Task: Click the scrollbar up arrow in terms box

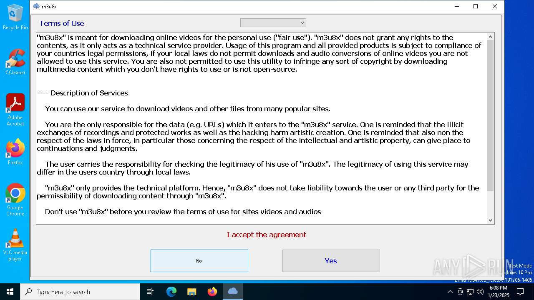Action: click(490, 37)
